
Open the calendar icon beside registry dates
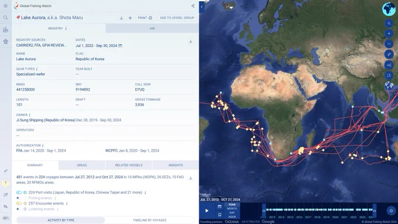point(121,46)
